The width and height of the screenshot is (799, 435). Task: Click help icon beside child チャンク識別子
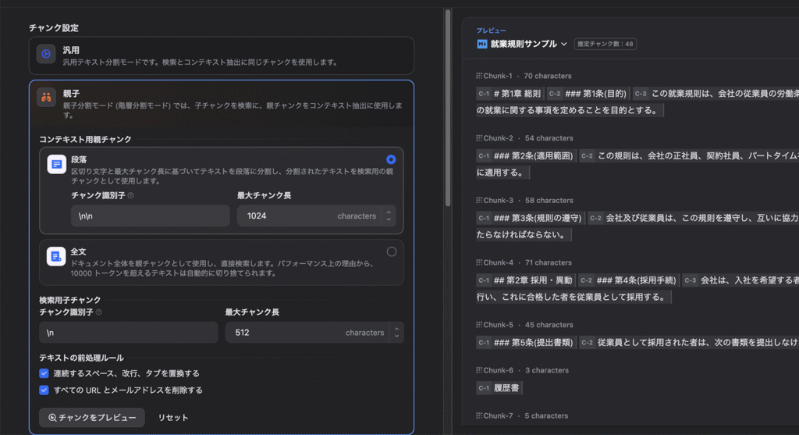[x=99, y=312]
